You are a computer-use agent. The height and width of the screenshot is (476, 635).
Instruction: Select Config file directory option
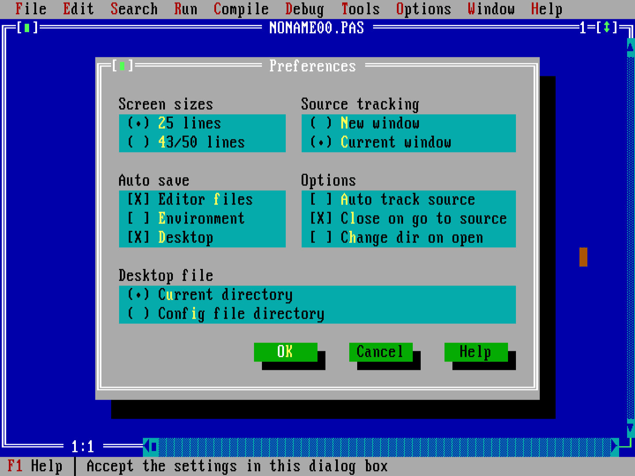coord(226,314)
